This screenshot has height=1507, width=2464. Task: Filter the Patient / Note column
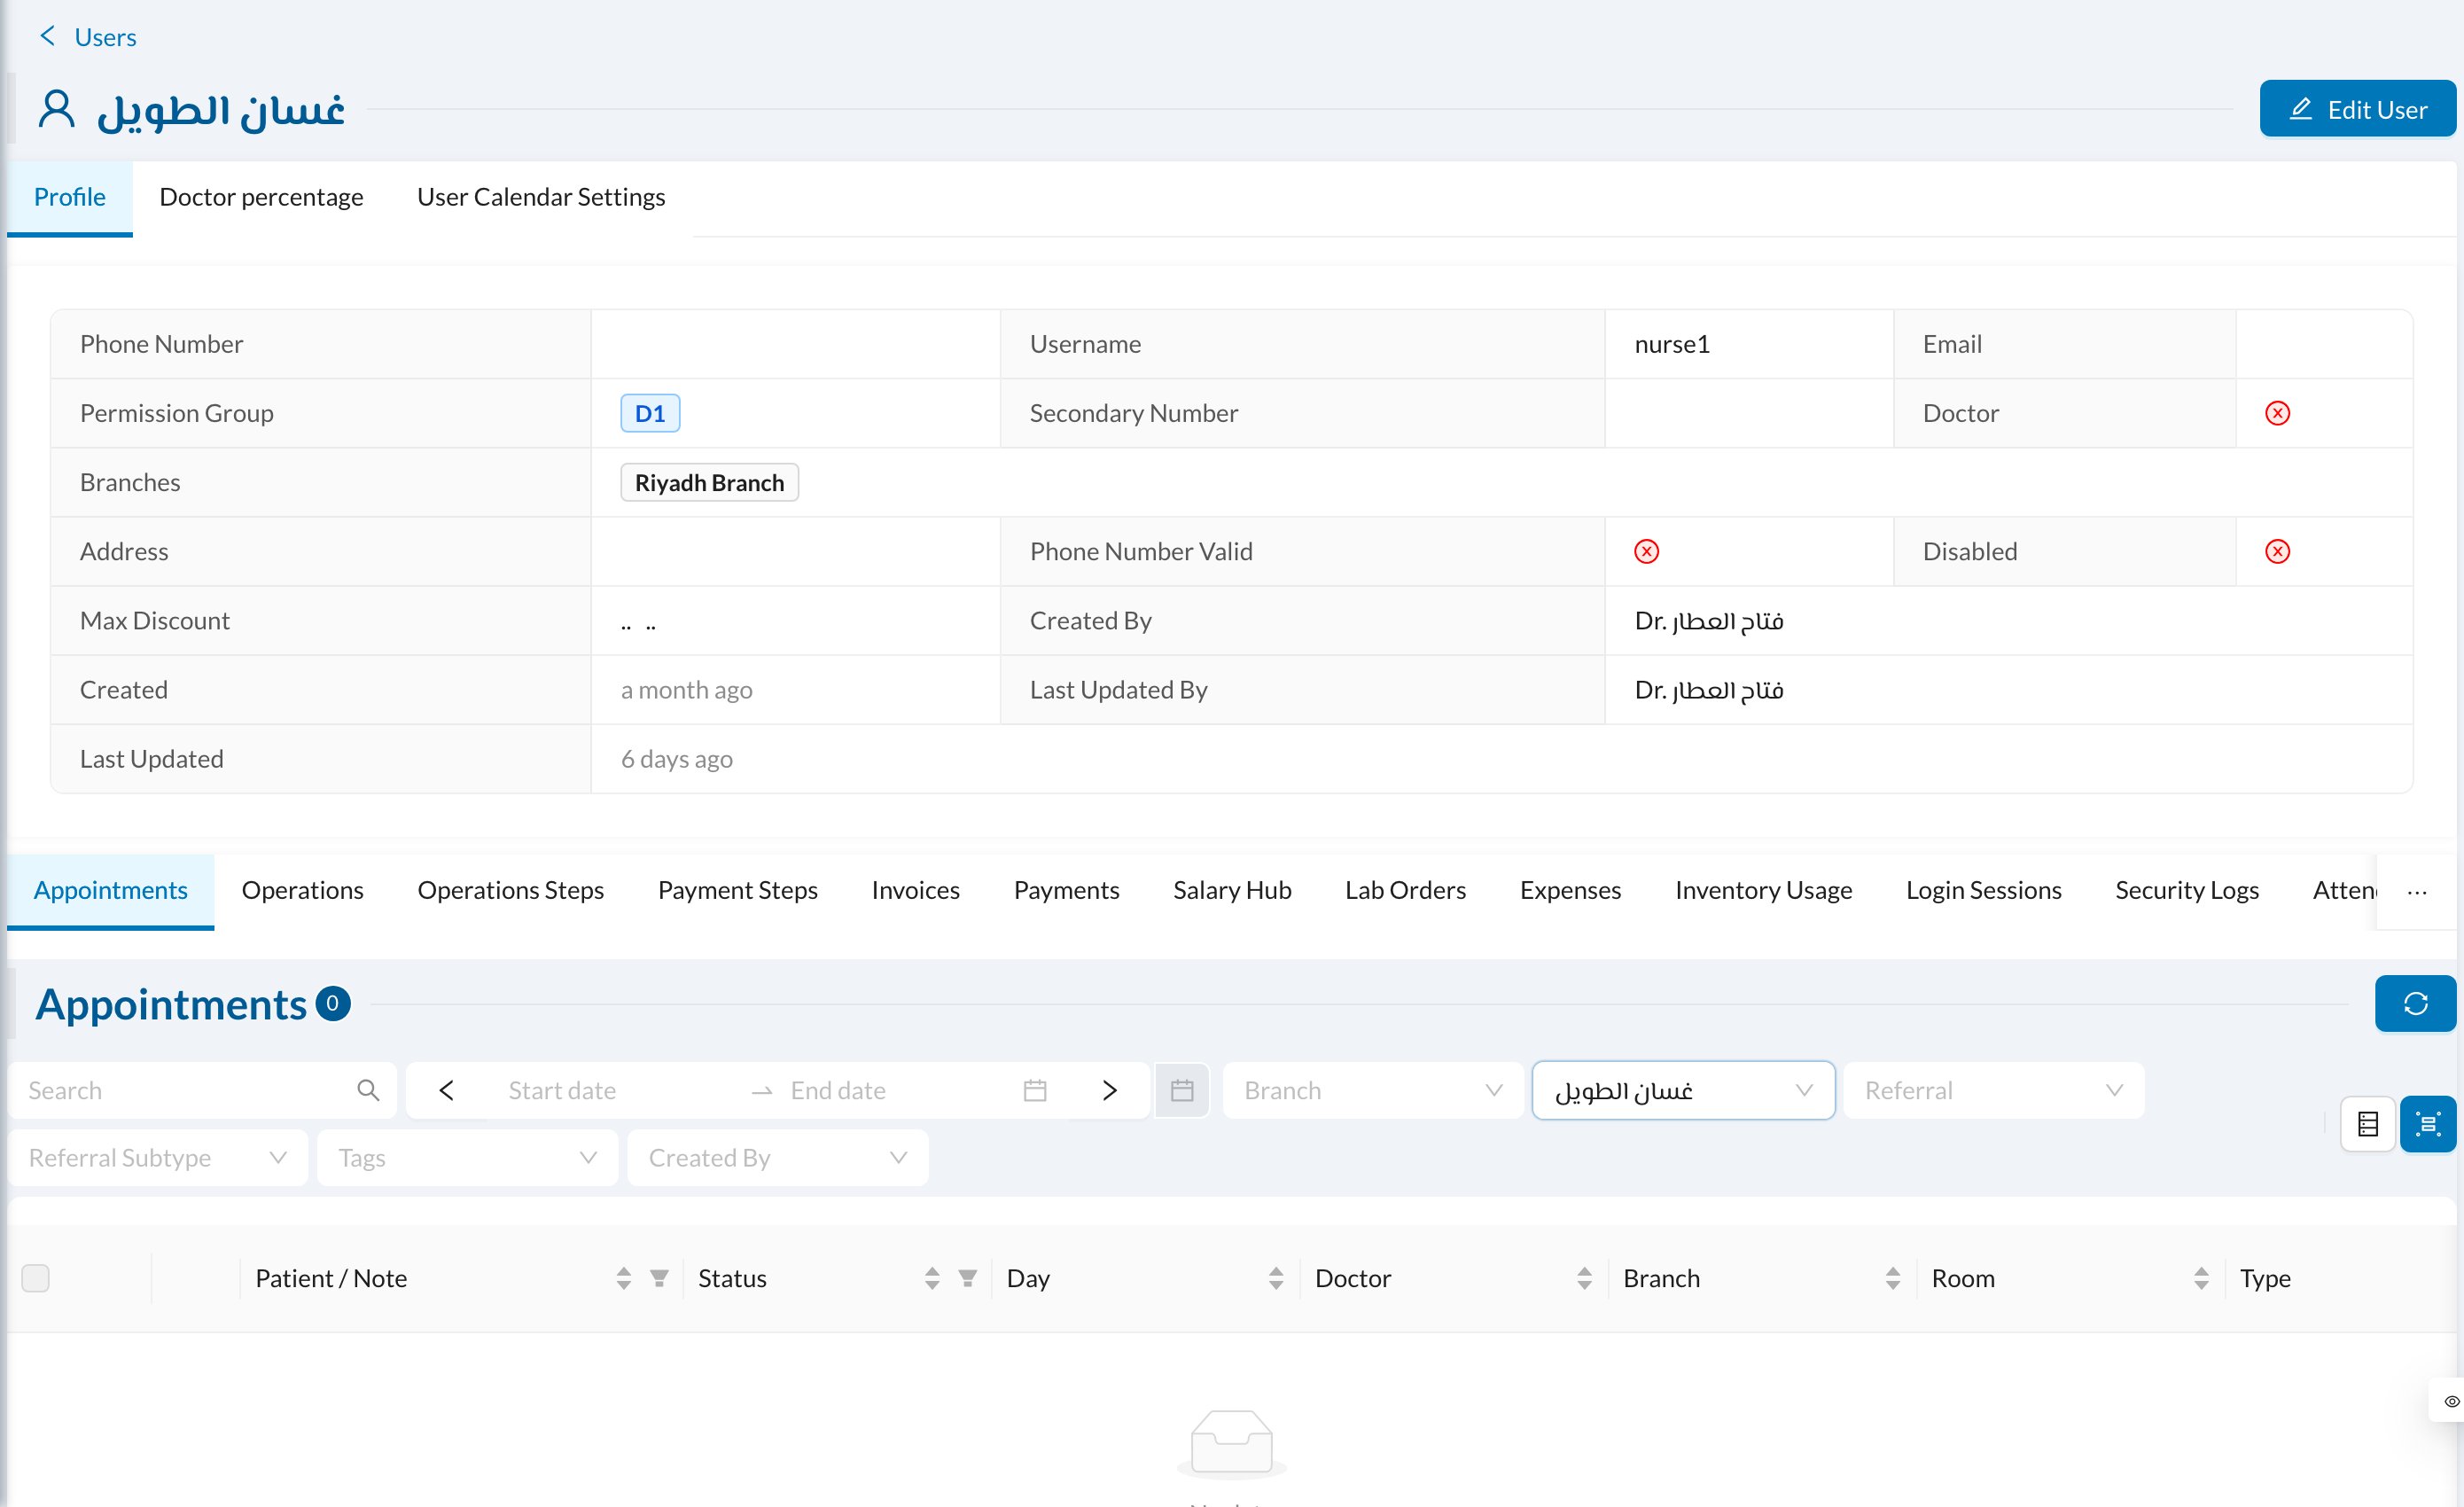(659, 1278)
